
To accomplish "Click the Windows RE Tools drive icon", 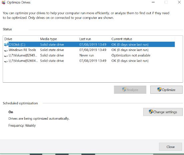I will pos(6,50).
